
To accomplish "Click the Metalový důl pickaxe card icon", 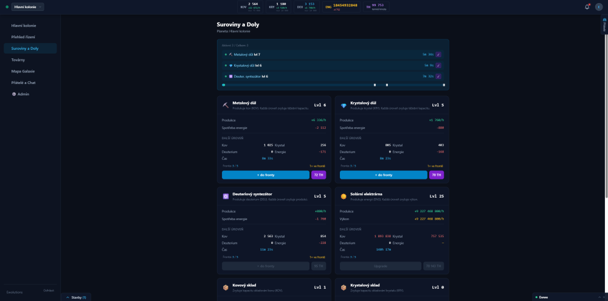I will click(x=226, y=105).
